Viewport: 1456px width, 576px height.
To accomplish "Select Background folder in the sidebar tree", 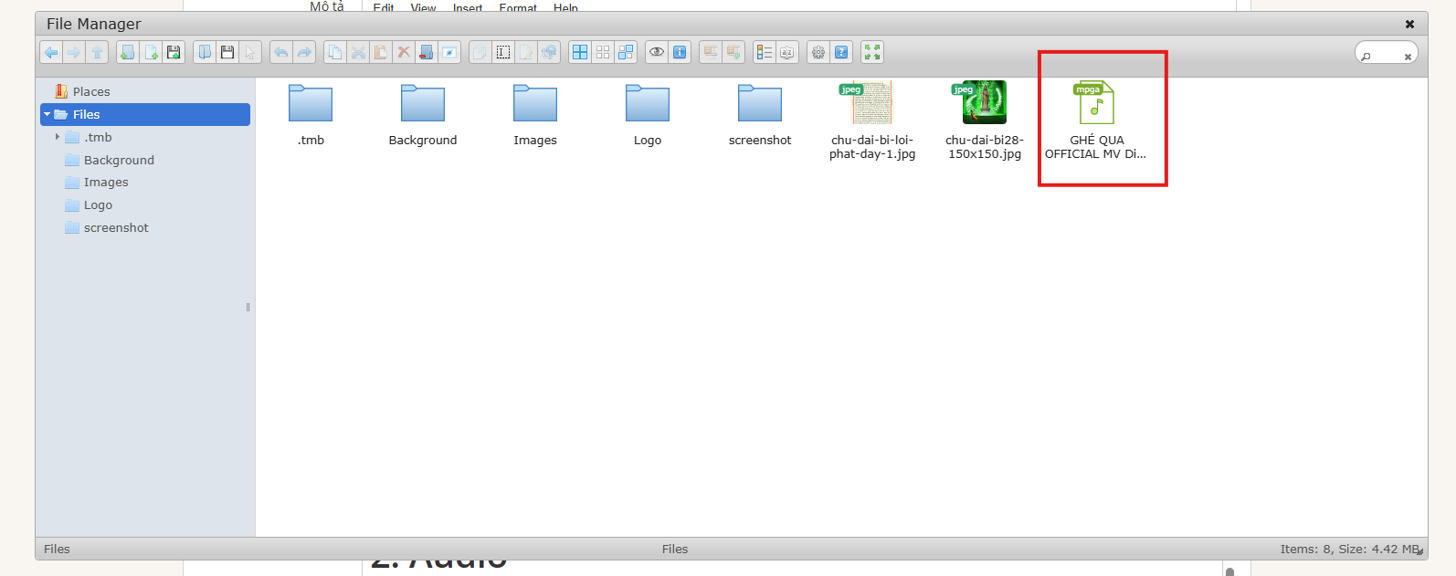I will (119, 160).
